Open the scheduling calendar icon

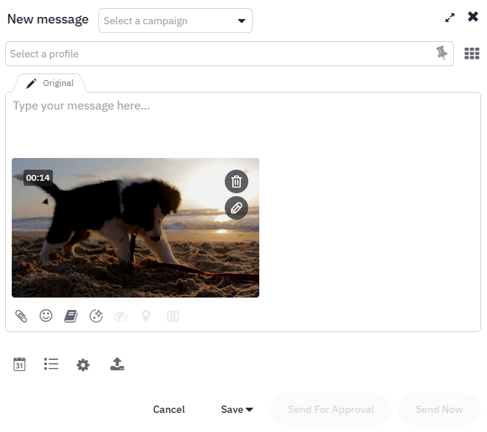[x=19, y=364]
